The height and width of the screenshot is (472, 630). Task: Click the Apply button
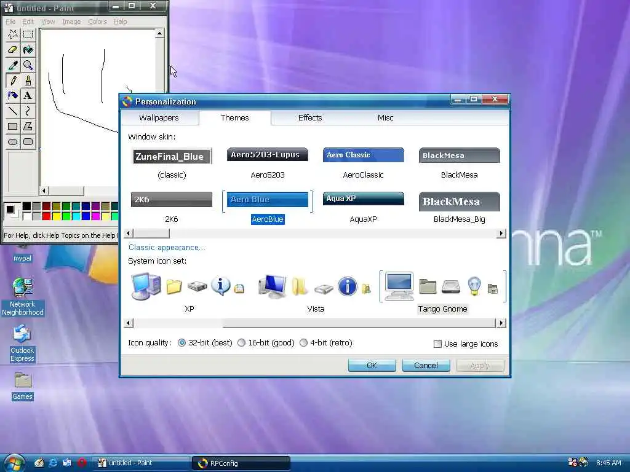[480, 365]
